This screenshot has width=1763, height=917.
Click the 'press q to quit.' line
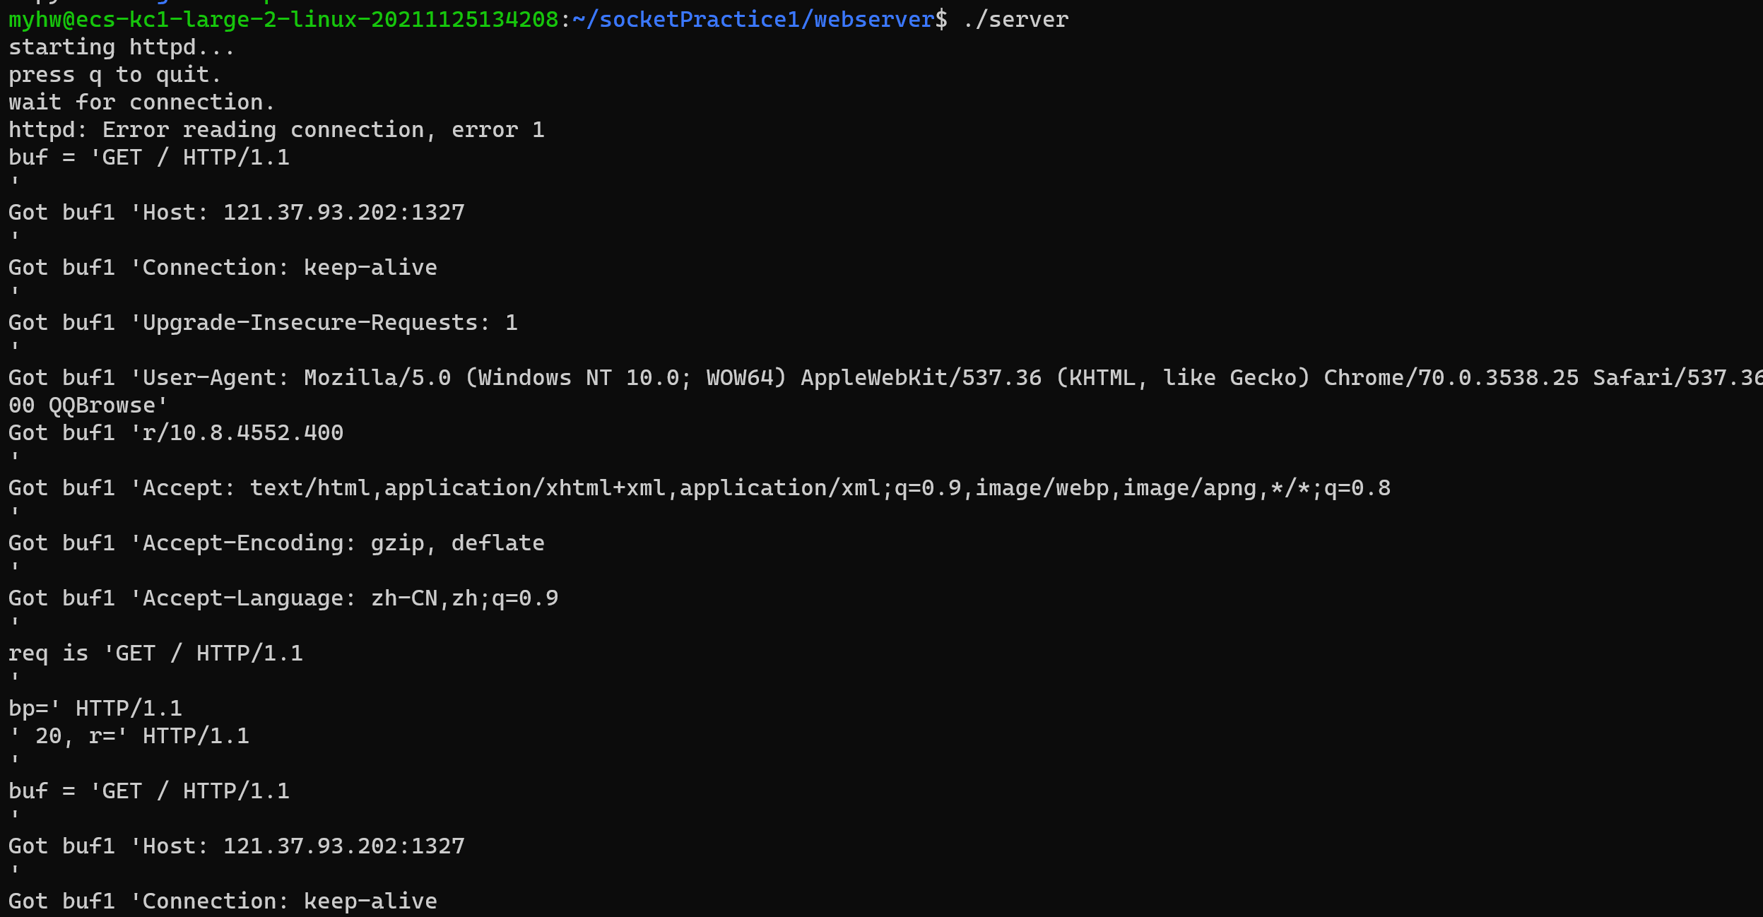pos(114,75)
